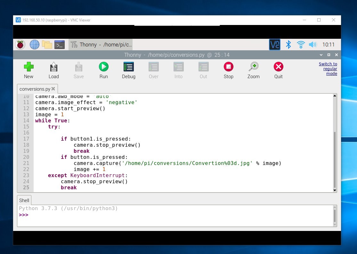Click the Load file toolbar icon

(54, 67)
